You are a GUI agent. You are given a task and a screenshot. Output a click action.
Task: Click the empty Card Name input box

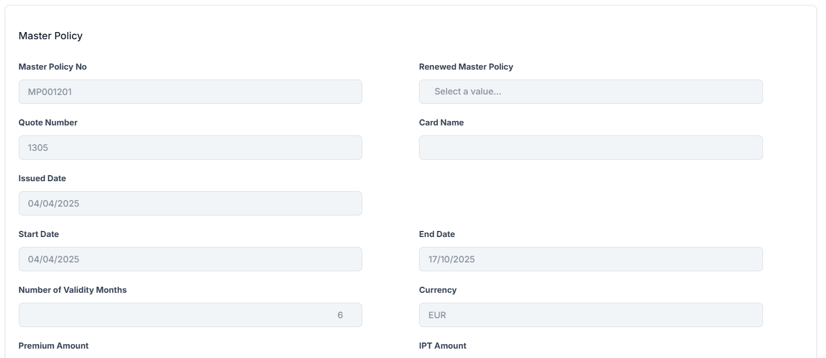(x=590, y=148)
